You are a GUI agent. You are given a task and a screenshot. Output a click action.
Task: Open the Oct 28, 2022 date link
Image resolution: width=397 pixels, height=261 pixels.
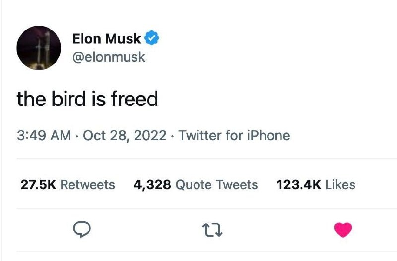click(x=125, y=136)
